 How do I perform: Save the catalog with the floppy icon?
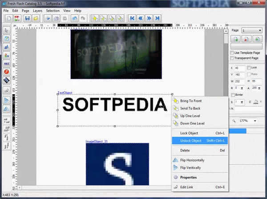tap(28, 18)
